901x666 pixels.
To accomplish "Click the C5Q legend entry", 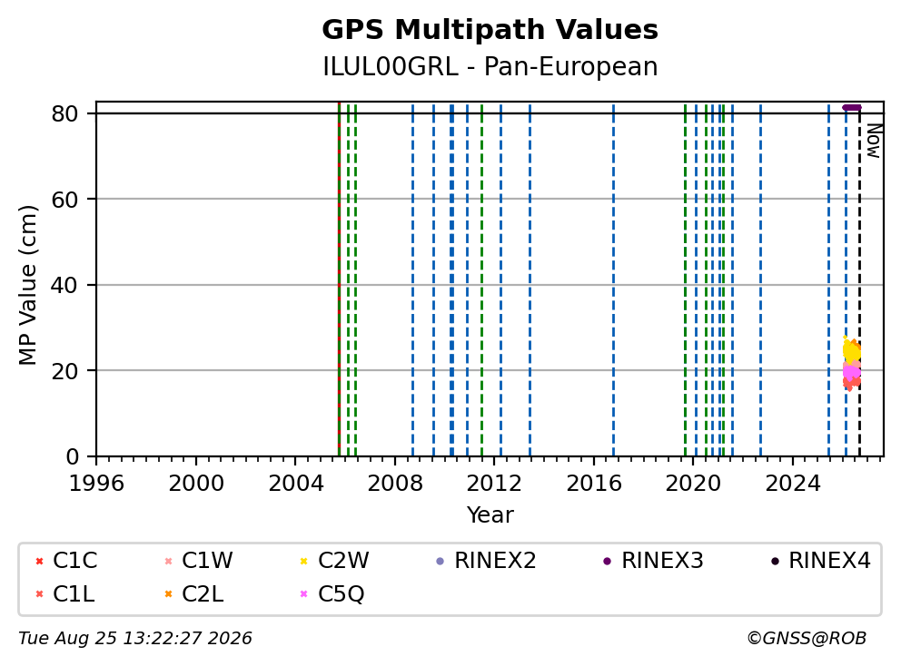I will [332, 593].
